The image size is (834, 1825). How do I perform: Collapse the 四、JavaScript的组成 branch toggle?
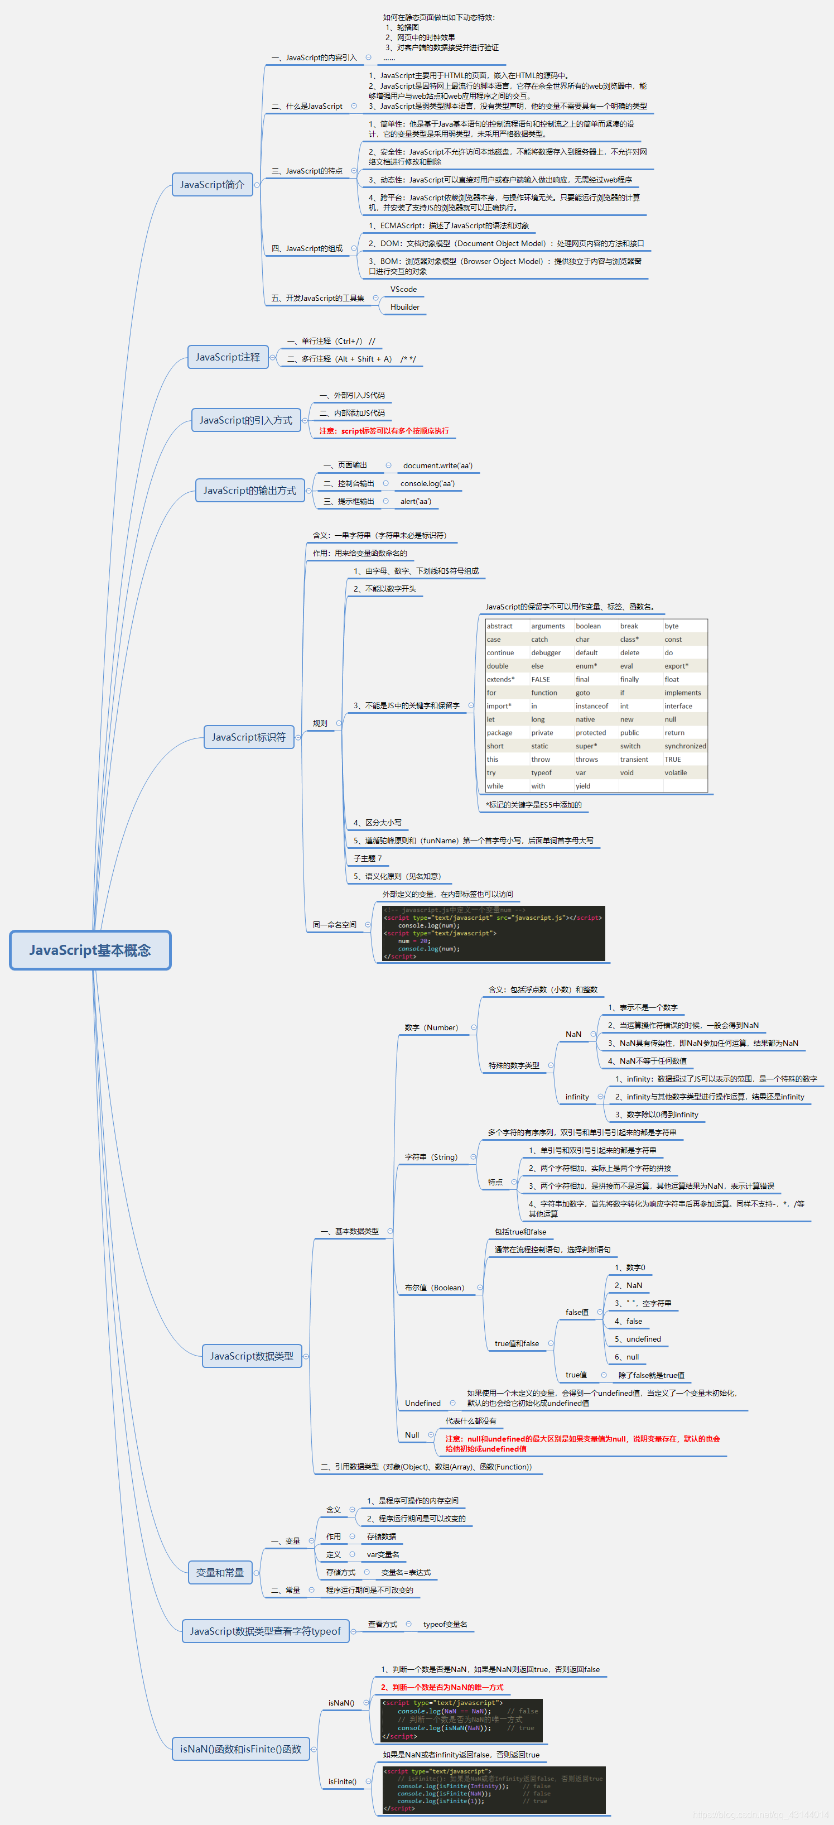[x=354, y=248]
